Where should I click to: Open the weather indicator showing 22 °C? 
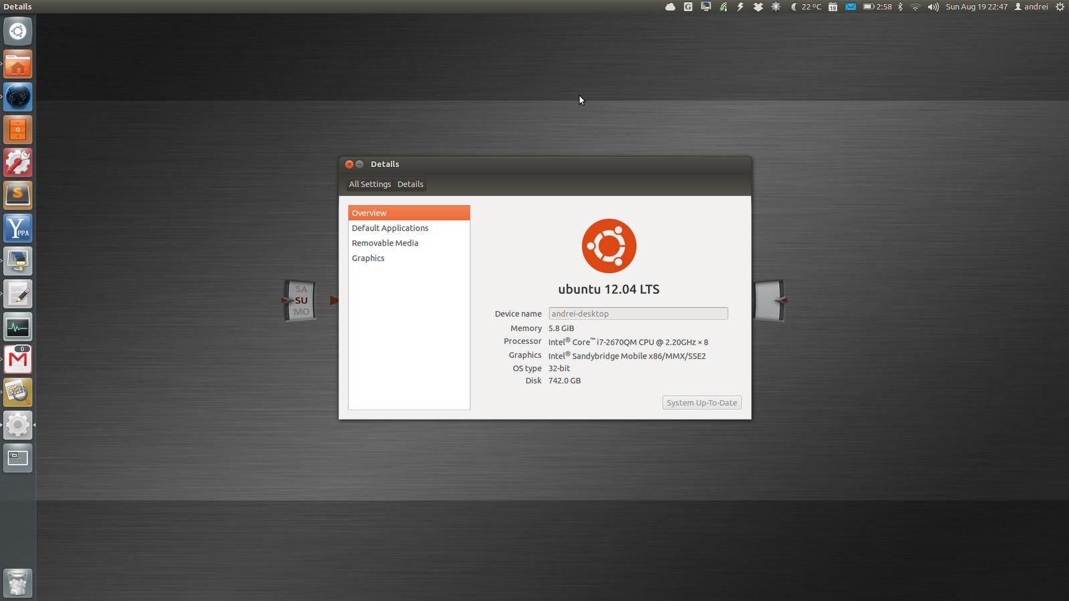(x=806, y=7)
